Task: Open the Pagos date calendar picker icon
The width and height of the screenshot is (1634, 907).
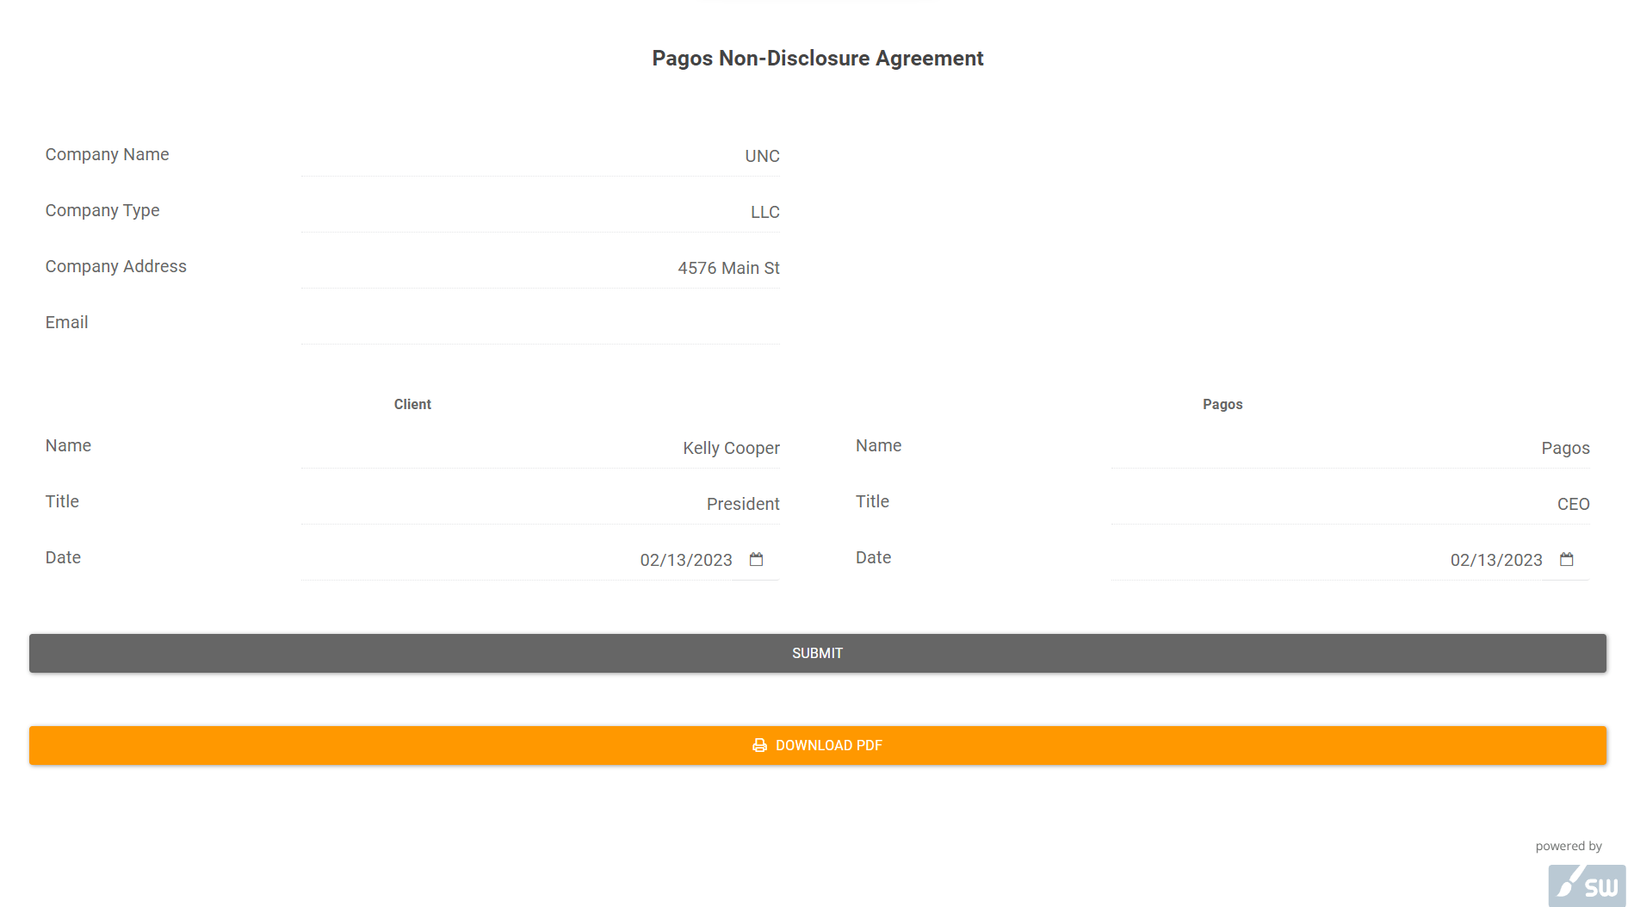Action: pos(1566,560)
